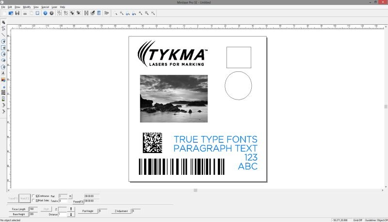Click the gray right-arrow circle icon (redo)

(x=51, y=13)
